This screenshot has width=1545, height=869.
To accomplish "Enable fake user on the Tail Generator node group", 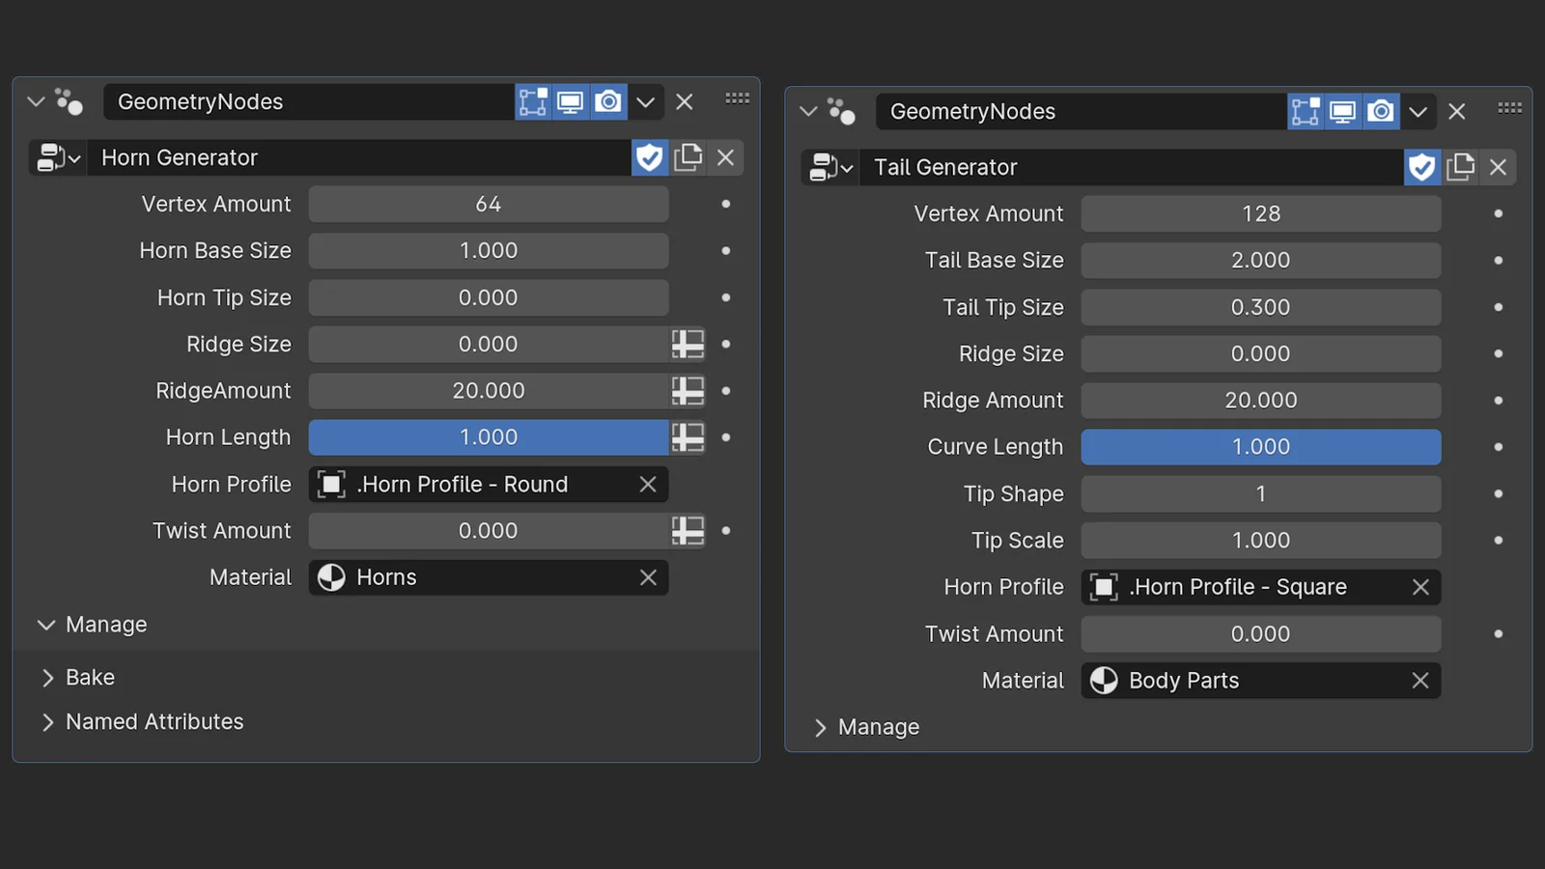I will (x=1421, y=167).
